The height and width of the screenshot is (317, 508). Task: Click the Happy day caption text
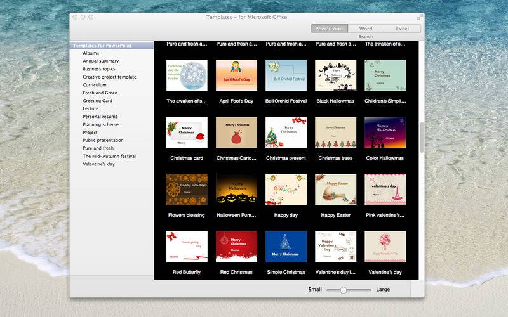tap(286, 215)
